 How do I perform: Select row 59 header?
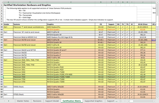2,77
